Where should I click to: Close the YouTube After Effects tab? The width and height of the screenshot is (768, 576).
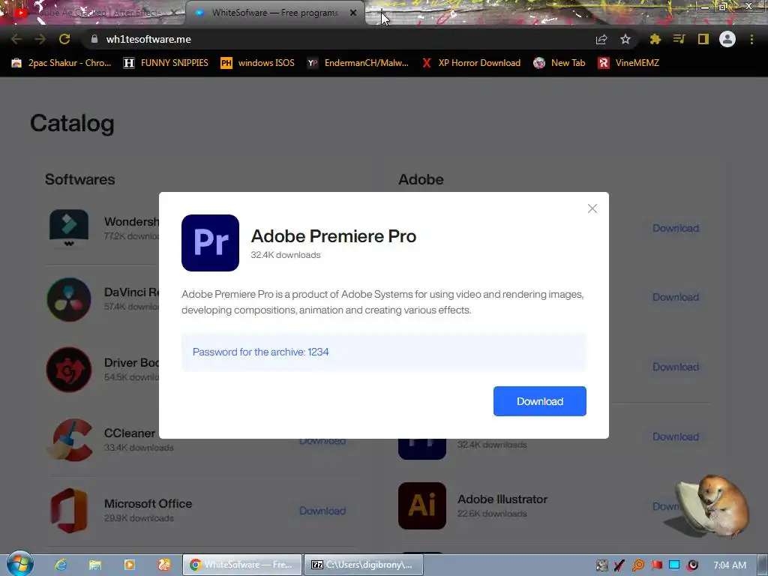pos(174,13)
